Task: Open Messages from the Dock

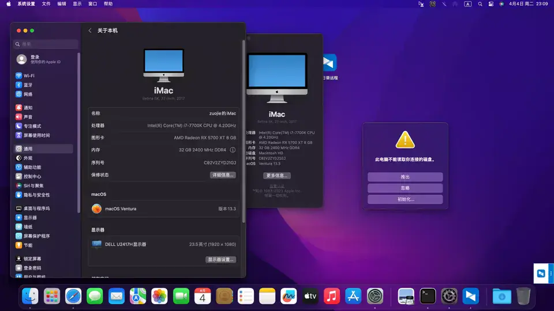Action: 95,296
